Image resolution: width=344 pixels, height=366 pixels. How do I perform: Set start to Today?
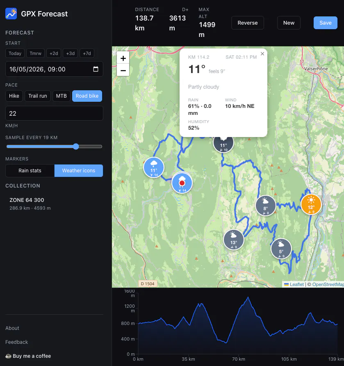click(15, 53)
